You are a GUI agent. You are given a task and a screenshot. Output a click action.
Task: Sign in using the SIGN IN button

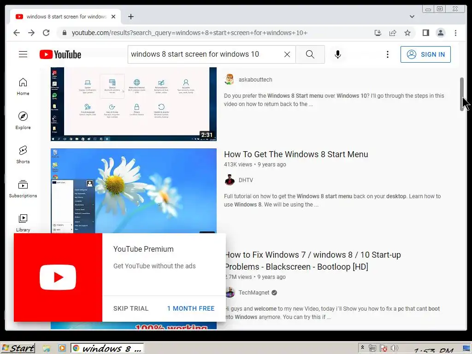click(425, 54)
